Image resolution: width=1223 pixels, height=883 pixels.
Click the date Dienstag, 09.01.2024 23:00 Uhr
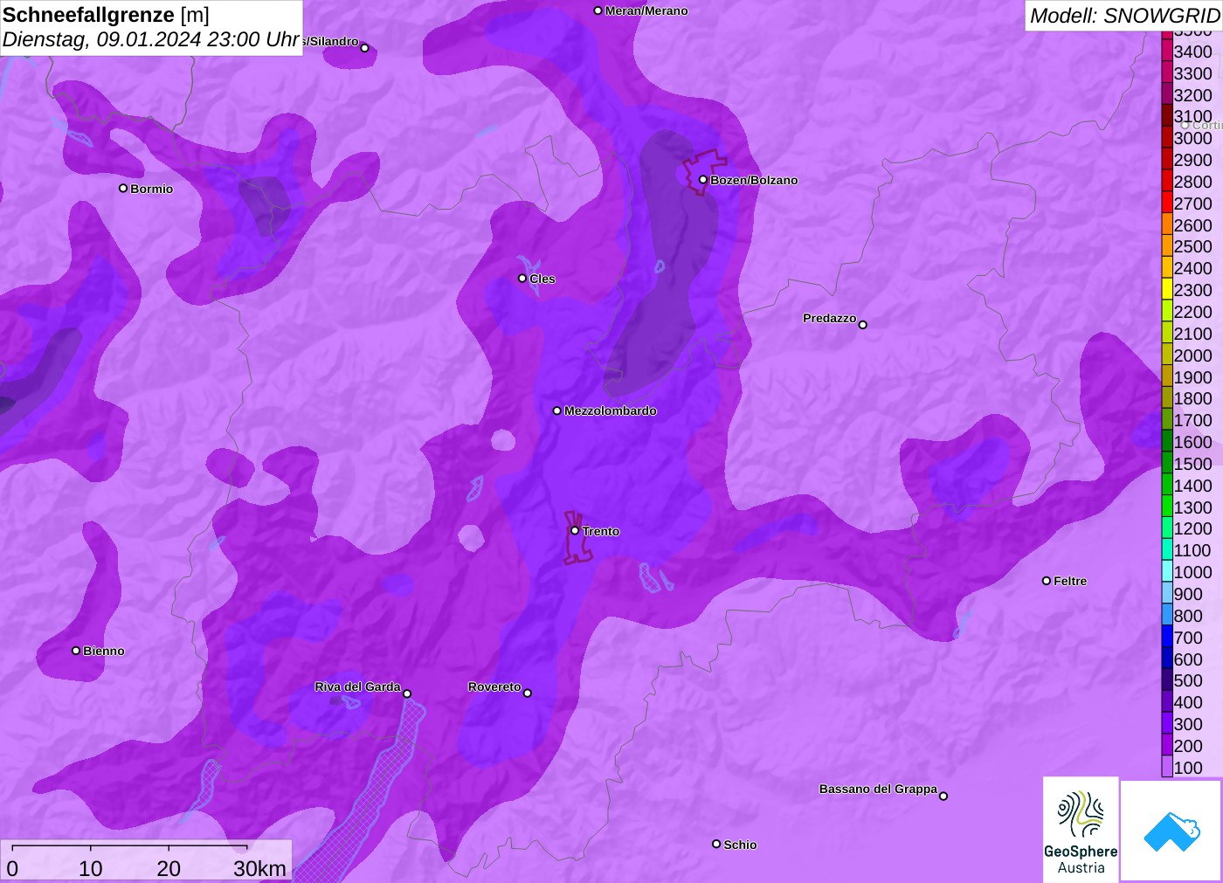(x=151, y=39)
